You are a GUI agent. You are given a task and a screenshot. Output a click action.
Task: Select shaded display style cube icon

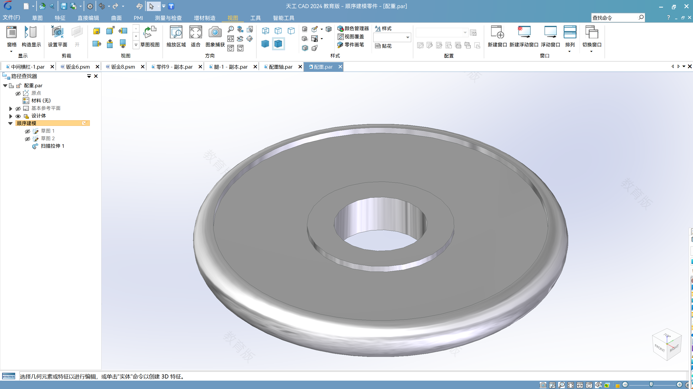click(265, 44)
